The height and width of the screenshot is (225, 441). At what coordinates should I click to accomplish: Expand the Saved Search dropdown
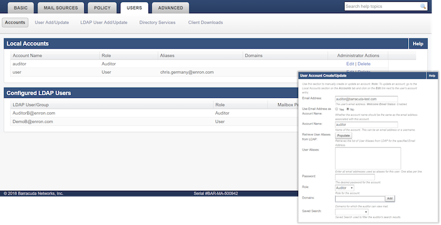pos(351,212)
